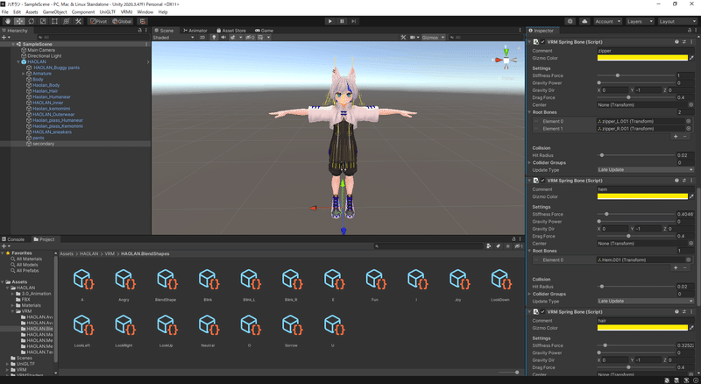Switch to the Game tab

[x=264, y=31]
